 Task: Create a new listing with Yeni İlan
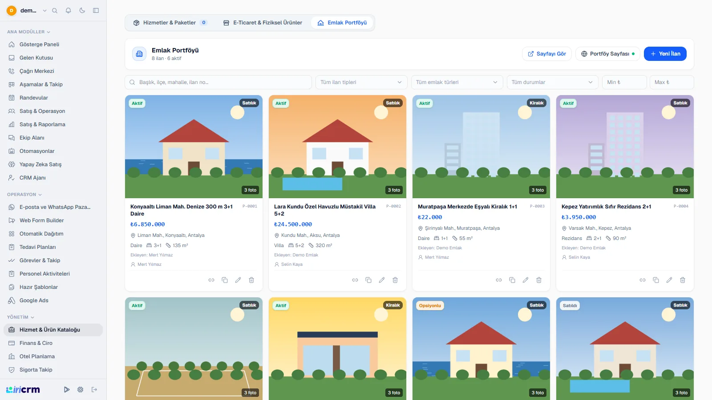tap(665, 54)
